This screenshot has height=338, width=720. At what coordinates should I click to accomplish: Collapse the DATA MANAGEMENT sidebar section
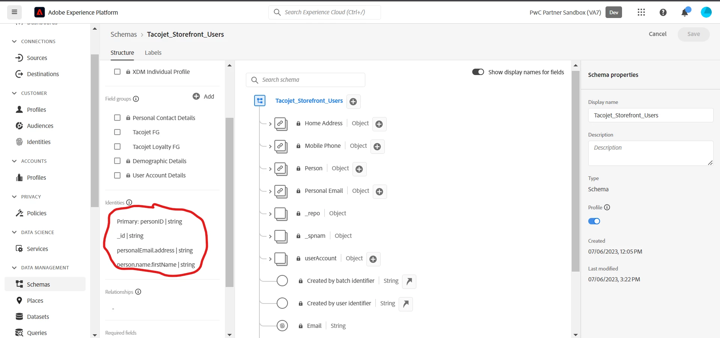pos(14,268)
